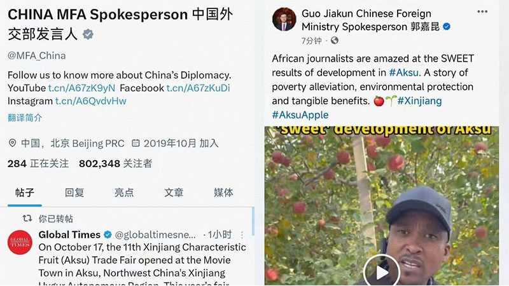The image size is (509, 286).
Task: Open the three-dot menu on Guo Jiakun's post
Action: (x=482, y=11)
